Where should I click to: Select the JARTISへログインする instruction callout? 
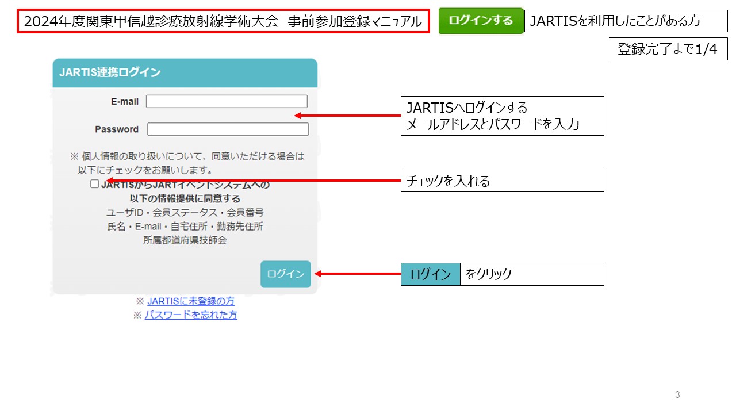(x=502, y=116)
